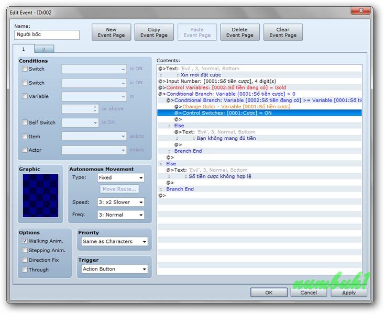384x314 pixels.
Task: Check the Through option
Action: pos(25,270)
